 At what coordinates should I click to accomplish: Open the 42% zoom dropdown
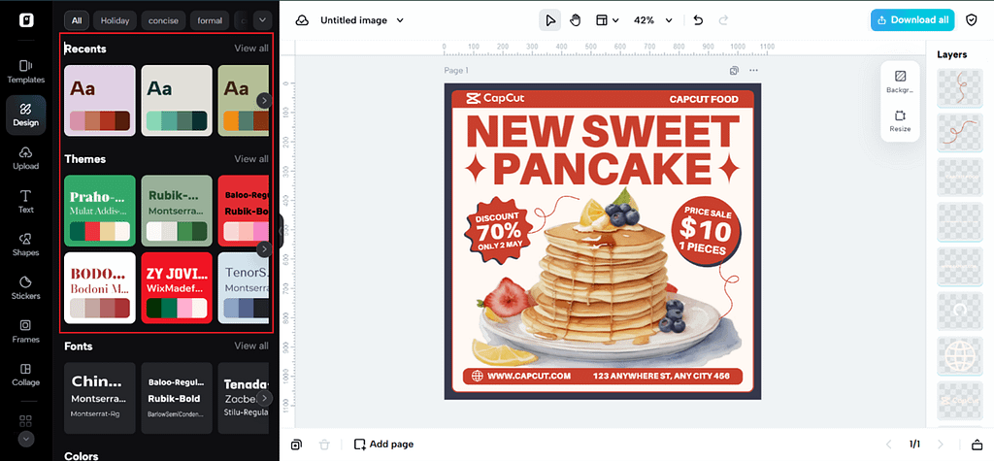[x=650, y=19]
